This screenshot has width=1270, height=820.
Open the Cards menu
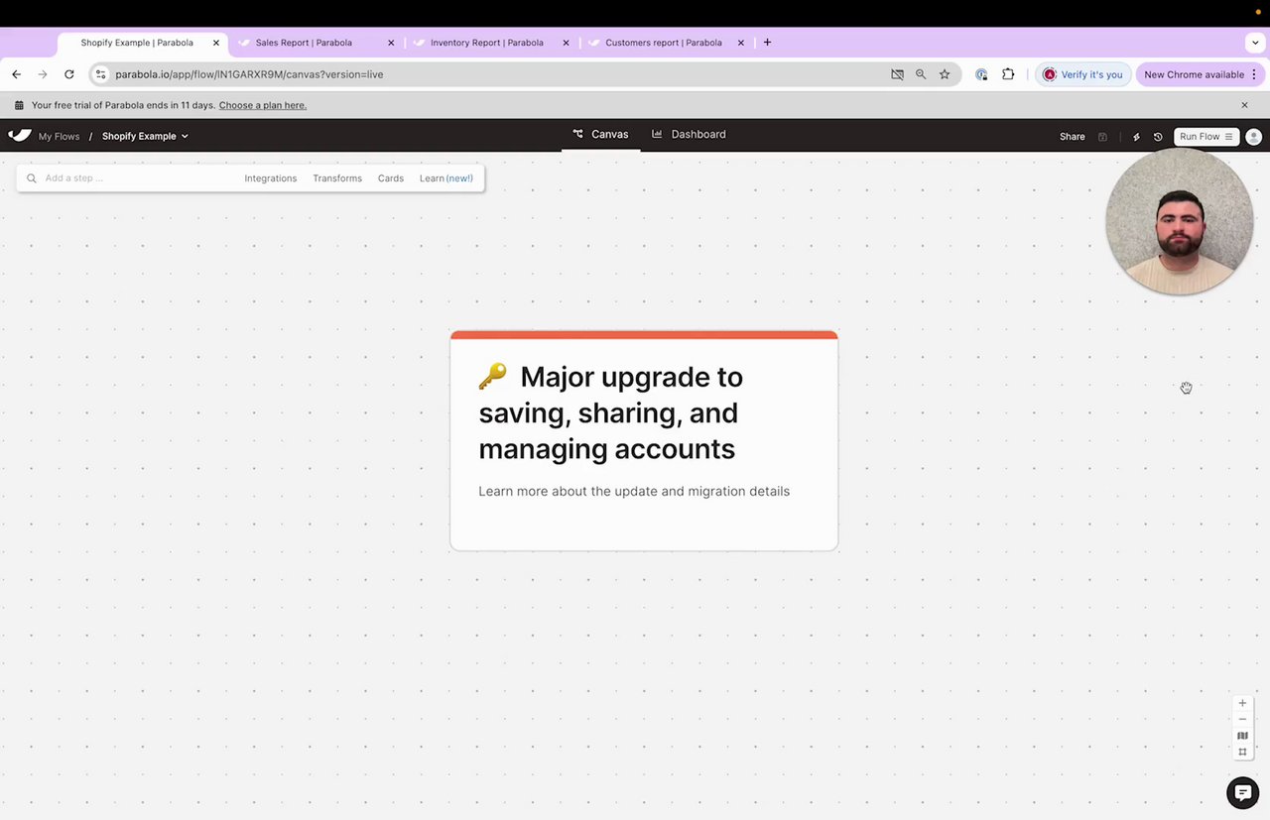(391, 178)
